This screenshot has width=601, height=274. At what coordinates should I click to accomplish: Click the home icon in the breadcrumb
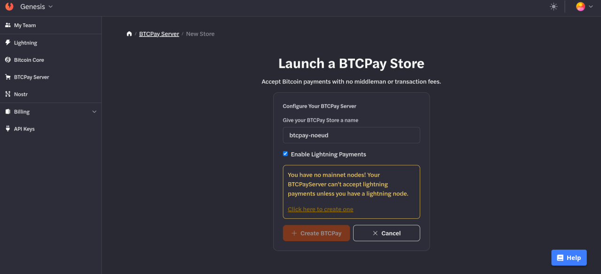coord(129,34)
